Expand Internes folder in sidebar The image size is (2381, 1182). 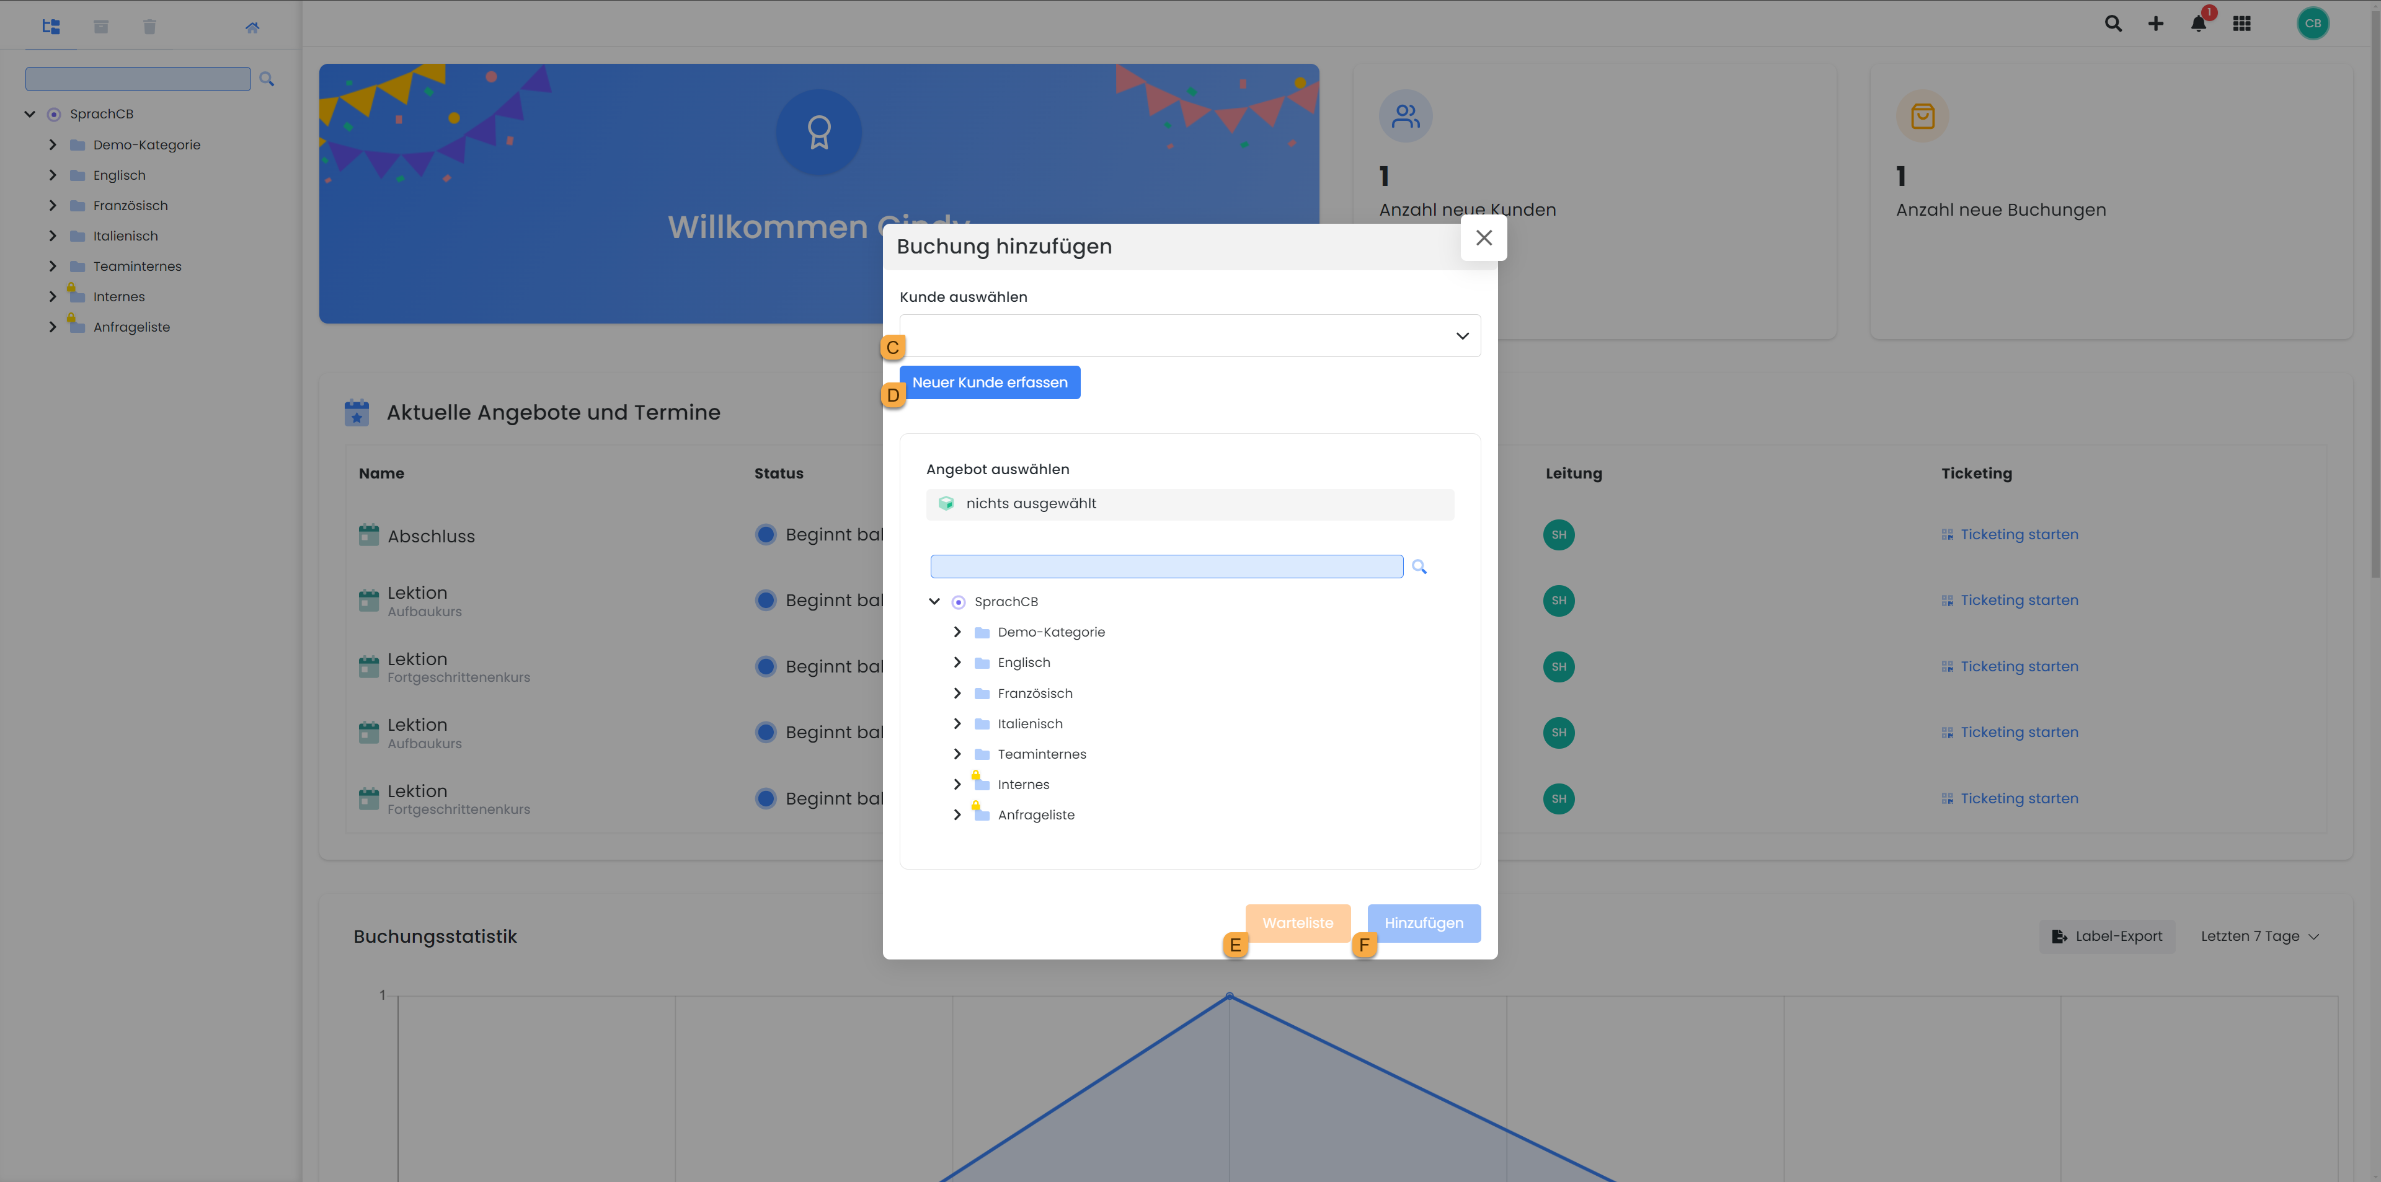pos(53,297)
